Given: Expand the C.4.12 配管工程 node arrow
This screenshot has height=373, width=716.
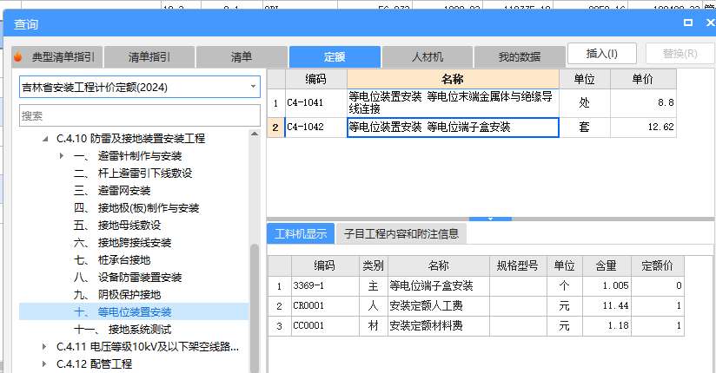Looking at the screenshot, I should point(44,363).
